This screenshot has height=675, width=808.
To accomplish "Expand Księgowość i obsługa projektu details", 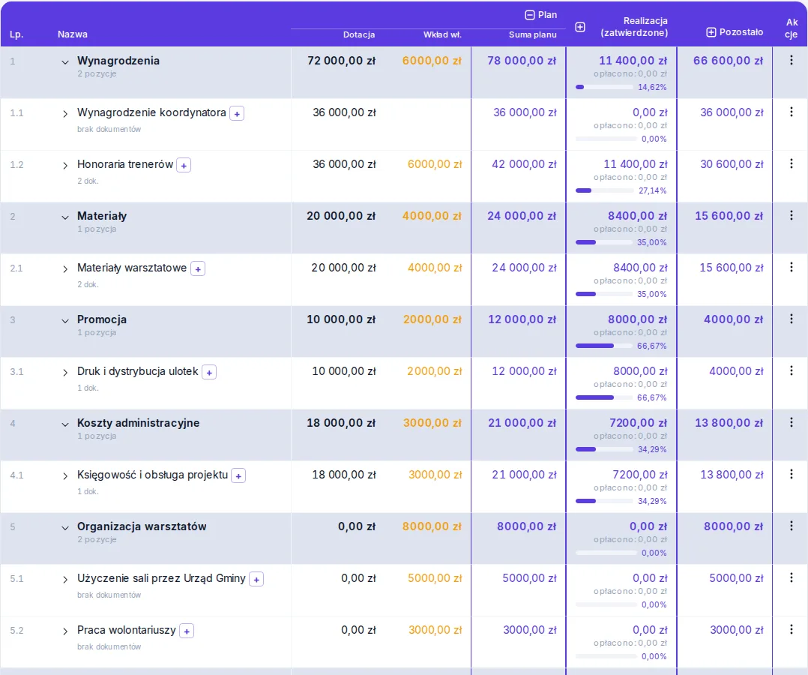I will click(x=65, y=476).
